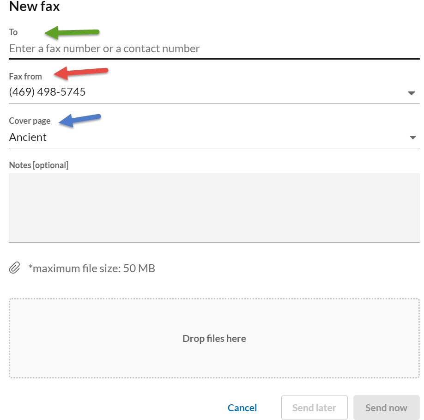Click the paperclip attach file icon
This screenshot has height=420, width=424.
[15, 268]
